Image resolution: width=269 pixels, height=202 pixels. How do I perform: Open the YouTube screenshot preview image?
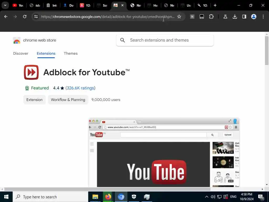[x=164, y=152]
